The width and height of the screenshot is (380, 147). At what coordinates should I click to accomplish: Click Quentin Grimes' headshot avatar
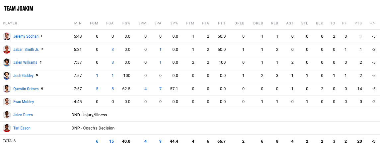tap(7, 89)
